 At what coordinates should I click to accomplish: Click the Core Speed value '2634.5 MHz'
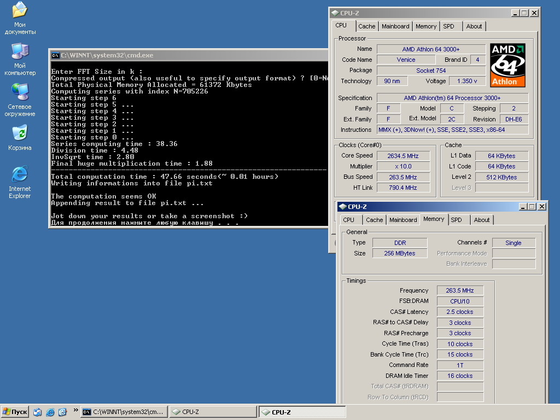[403, 156]
